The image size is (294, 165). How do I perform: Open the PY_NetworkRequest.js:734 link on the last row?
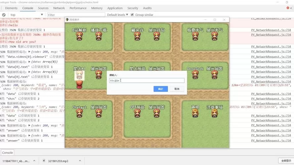[271, 141]
